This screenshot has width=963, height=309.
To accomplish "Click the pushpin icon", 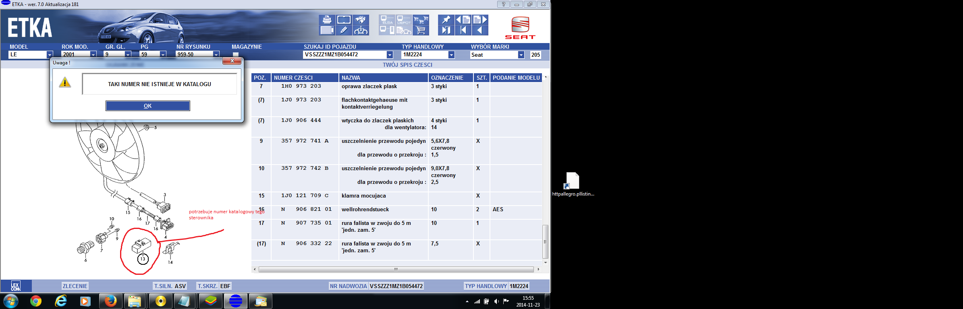I will pos(446,20).
